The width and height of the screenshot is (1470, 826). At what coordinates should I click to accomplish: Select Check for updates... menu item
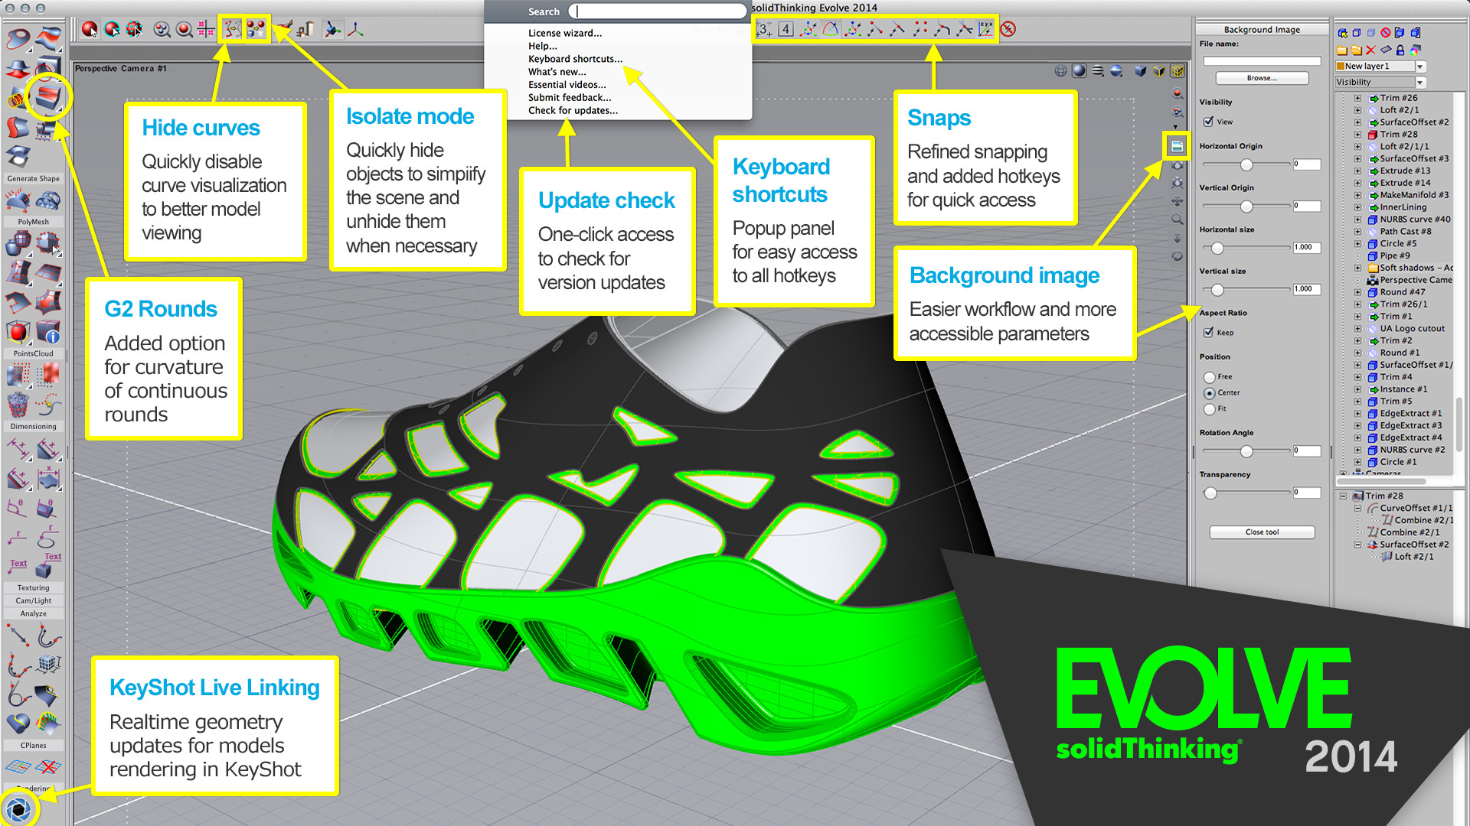click(x=572, y=111)
